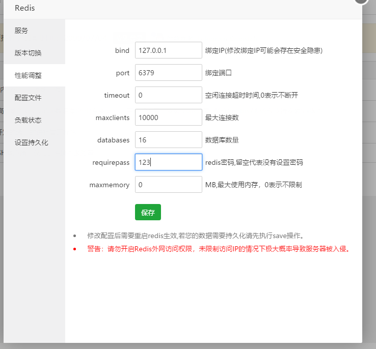Click the red 警告 warning message
Viewport: 376px width, 349px height.
[x=219, y=249]
